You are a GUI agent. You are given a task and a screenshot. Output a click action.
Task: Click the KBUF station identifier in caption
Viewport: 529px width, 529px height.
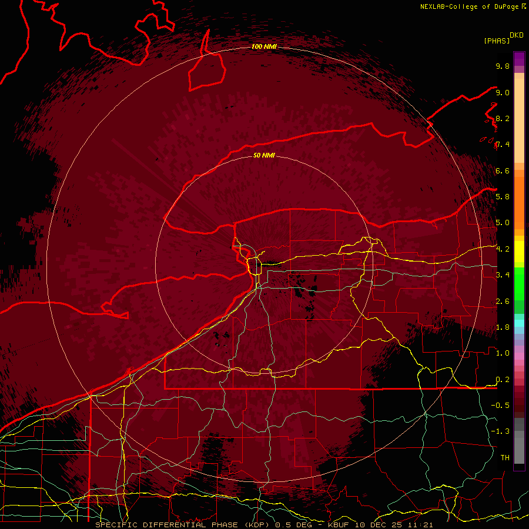tap(339, 525)
